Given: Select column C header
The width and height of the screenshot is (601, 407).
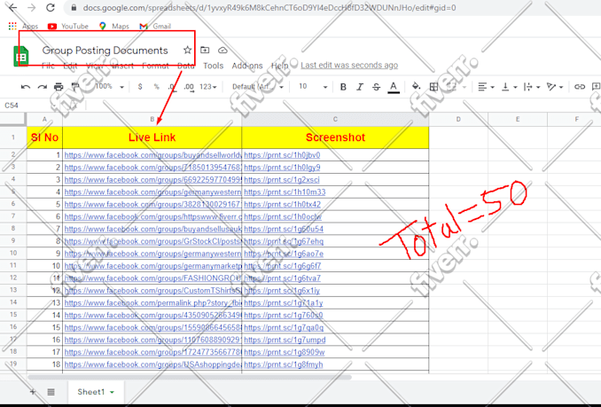Looking at the screenshot, I should click(335, 119).
